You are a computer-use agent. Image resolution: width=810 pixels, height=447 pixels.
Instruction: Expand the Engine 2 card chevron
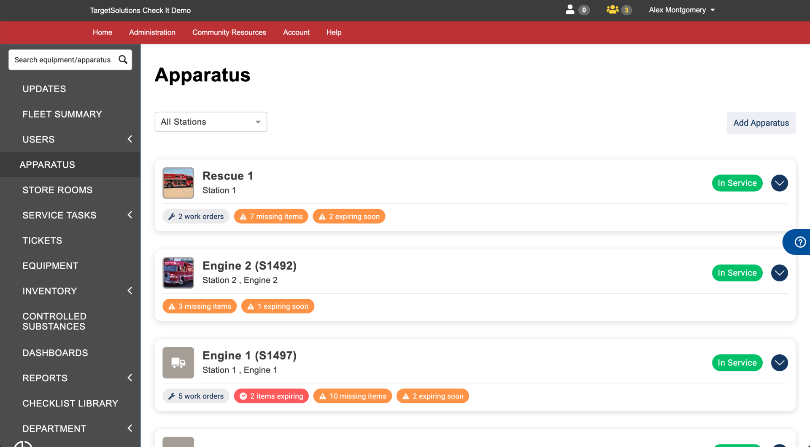coord(779,273)
